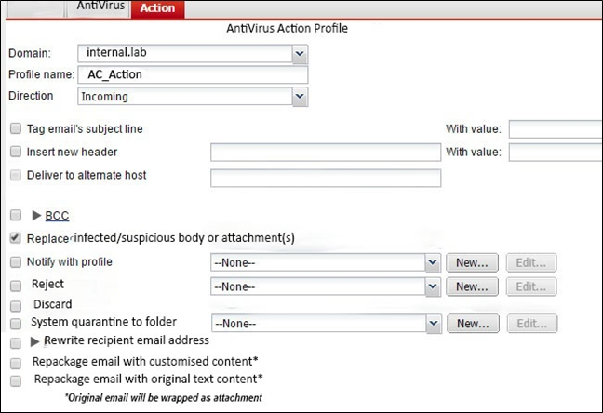The image size is (603, 413).
Task: Expand the BCC section triangle
Action: coord(37,216)
